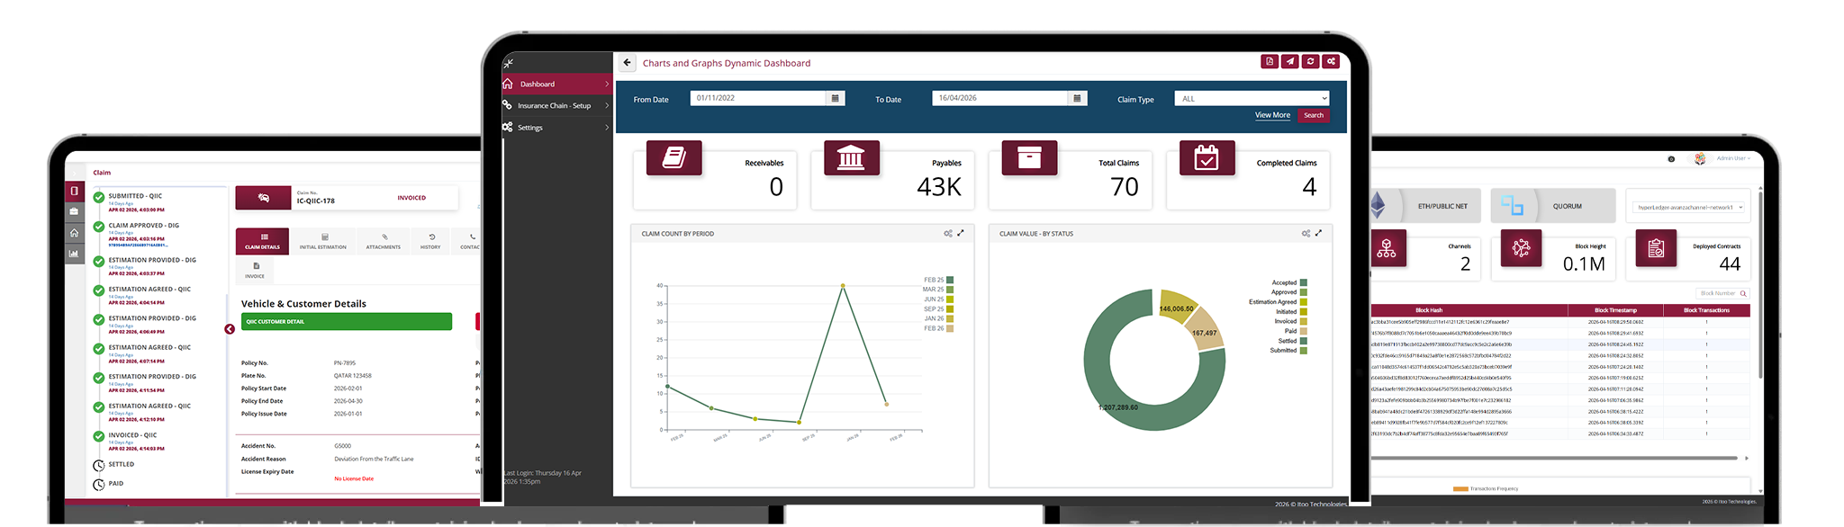Open the Attachments tab in claim view
Viewport: 1844px width, 527px height.
pyautogui.click(x=384, y=241)
